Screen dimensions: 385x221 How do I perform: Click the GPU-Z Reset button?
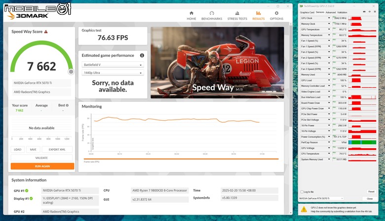pyautogui.click(x=371, y=191)
